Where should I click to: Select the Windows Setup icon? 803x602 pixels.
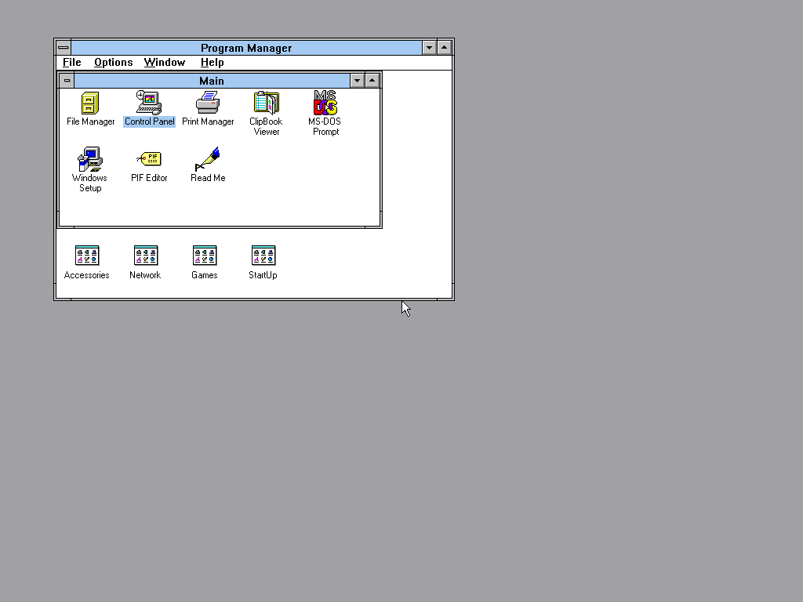point(90,160)
